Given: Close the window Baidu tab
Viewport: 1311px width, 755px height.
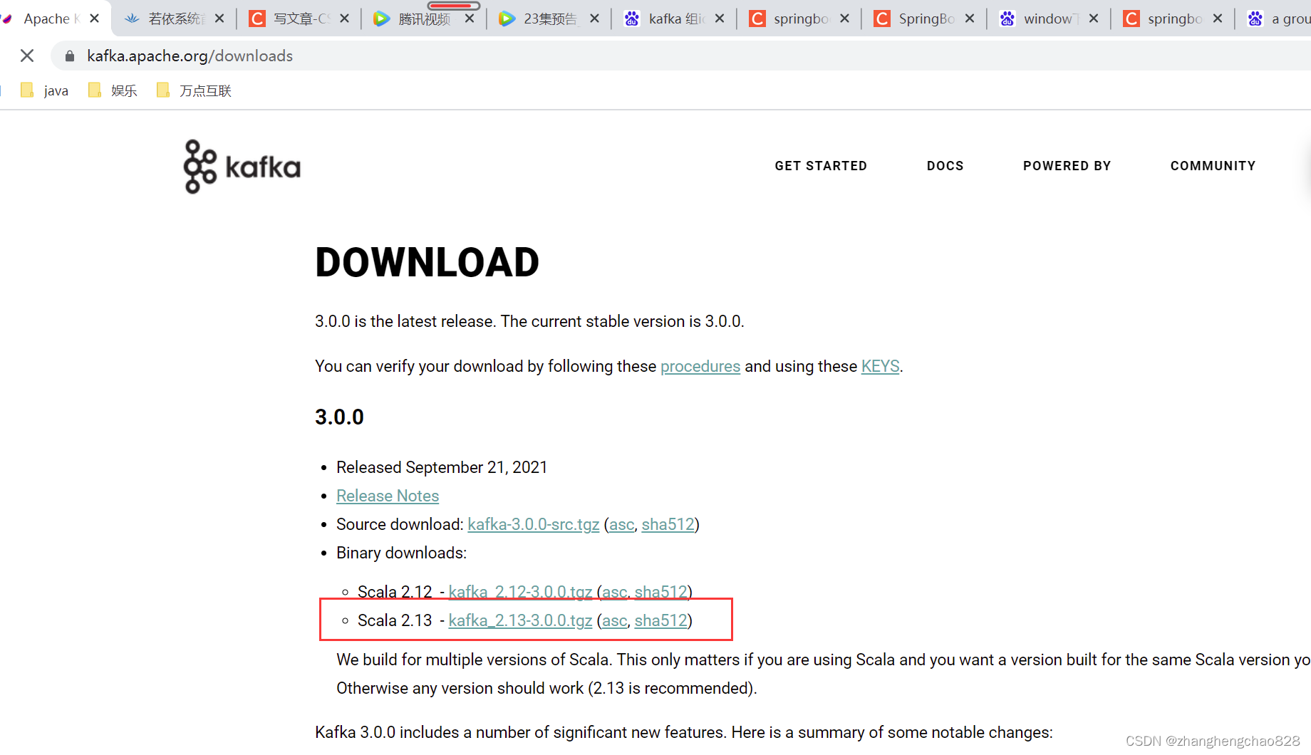Looking at the screenshot, I should point(1094,19).
